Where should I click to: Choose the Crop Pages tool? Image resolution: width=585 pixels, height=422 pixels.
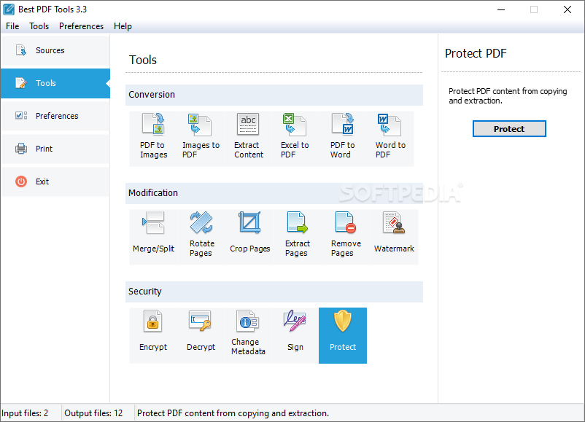[249, 237]
